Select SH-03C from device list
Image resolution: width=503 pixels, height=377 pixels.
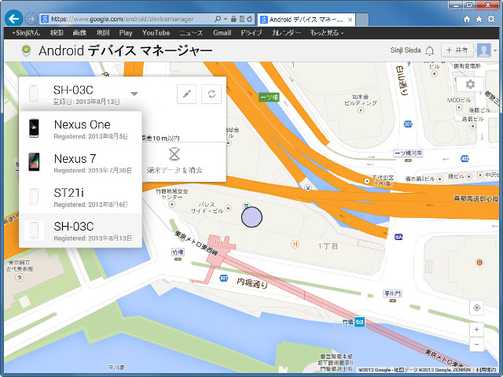80,231
